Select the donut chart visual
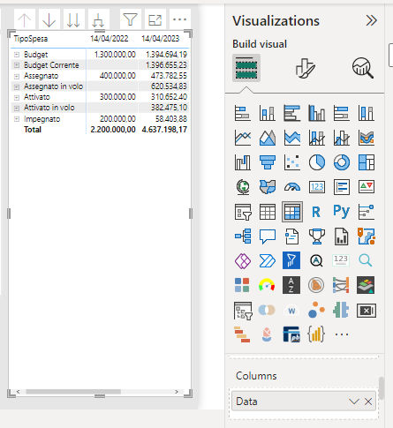This screenshot has height=428, width=393. coord(342,162)
